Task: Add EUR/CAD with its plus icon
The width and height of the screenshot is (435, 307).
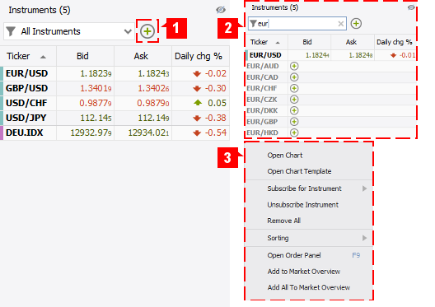Action: click(294, 77)
